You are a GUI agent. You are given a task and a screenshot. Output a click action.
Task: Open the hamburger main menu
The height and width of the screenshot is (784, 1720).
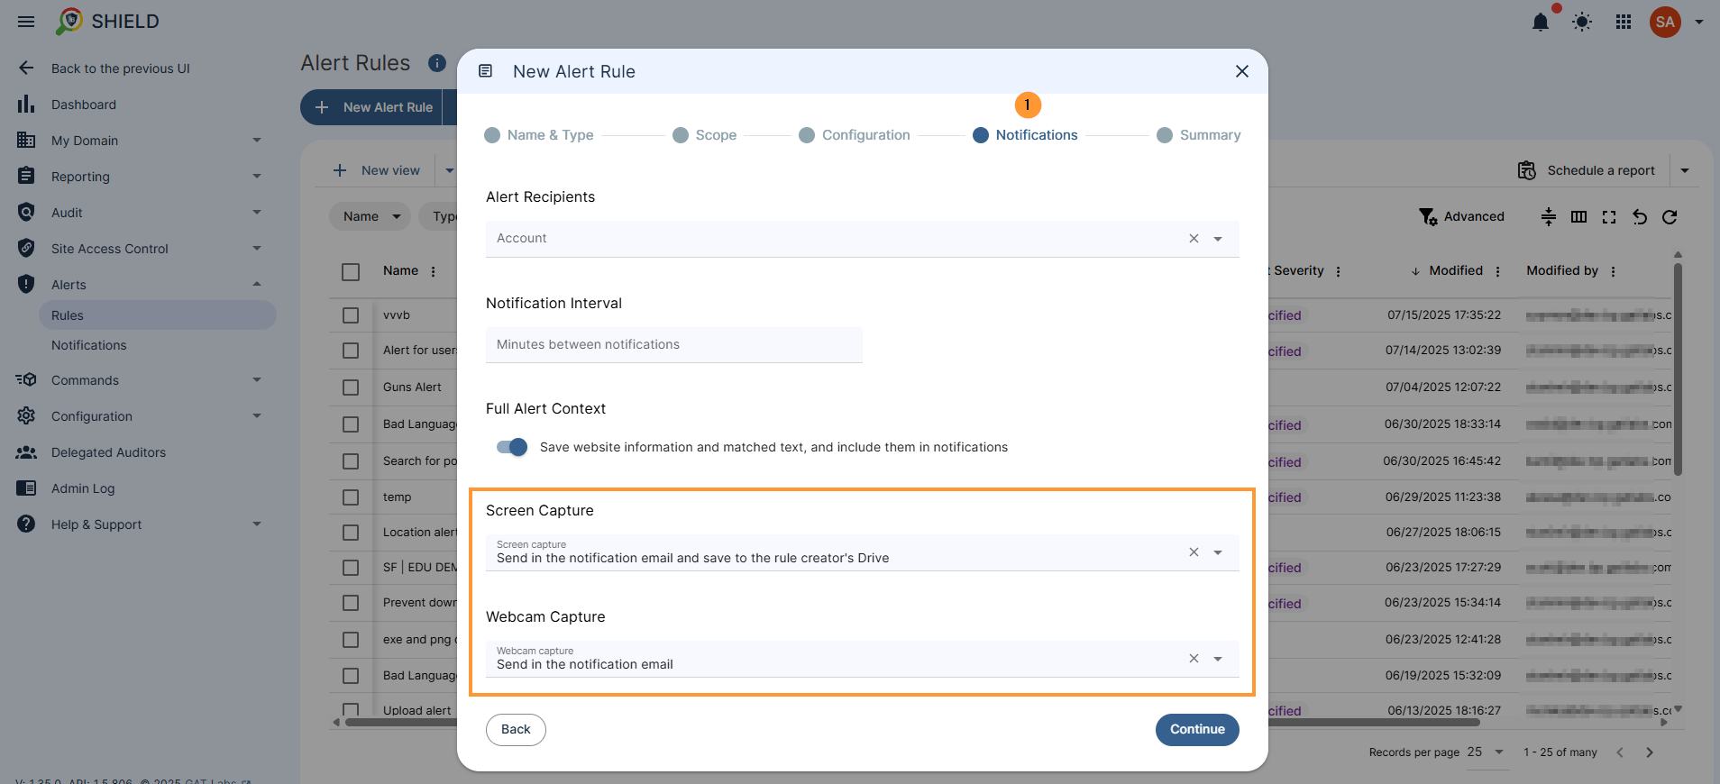26,22
